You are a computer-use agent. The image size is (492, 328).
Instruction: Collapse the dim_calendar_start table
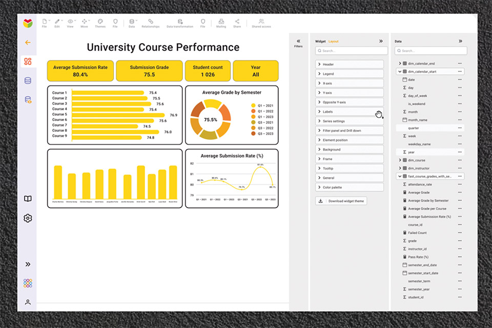tap(400, 72)
